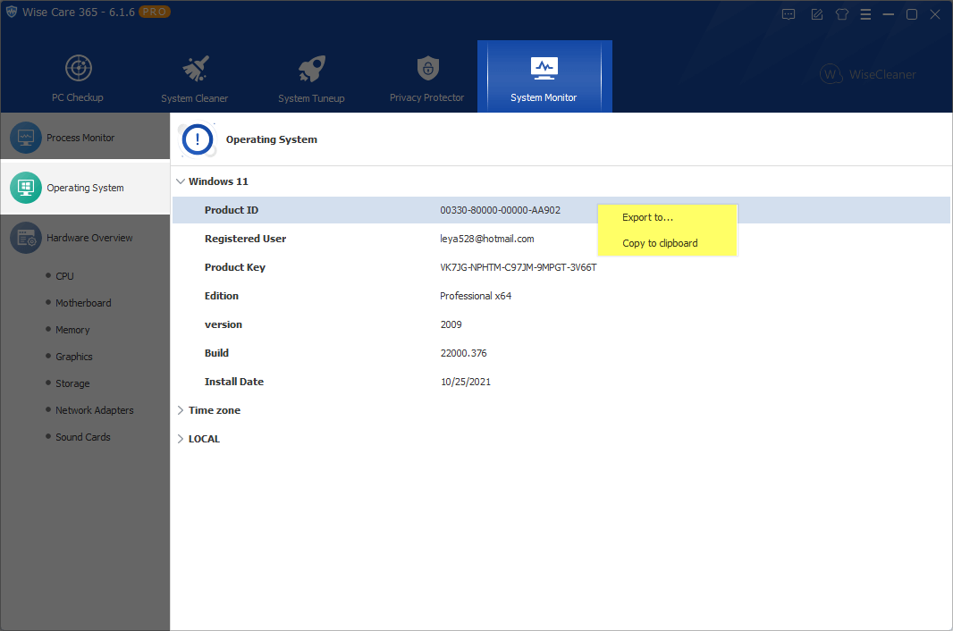Click the Wise Care 365 shield logo
Screen dimensions: 953x631
(x=11, y=12)
